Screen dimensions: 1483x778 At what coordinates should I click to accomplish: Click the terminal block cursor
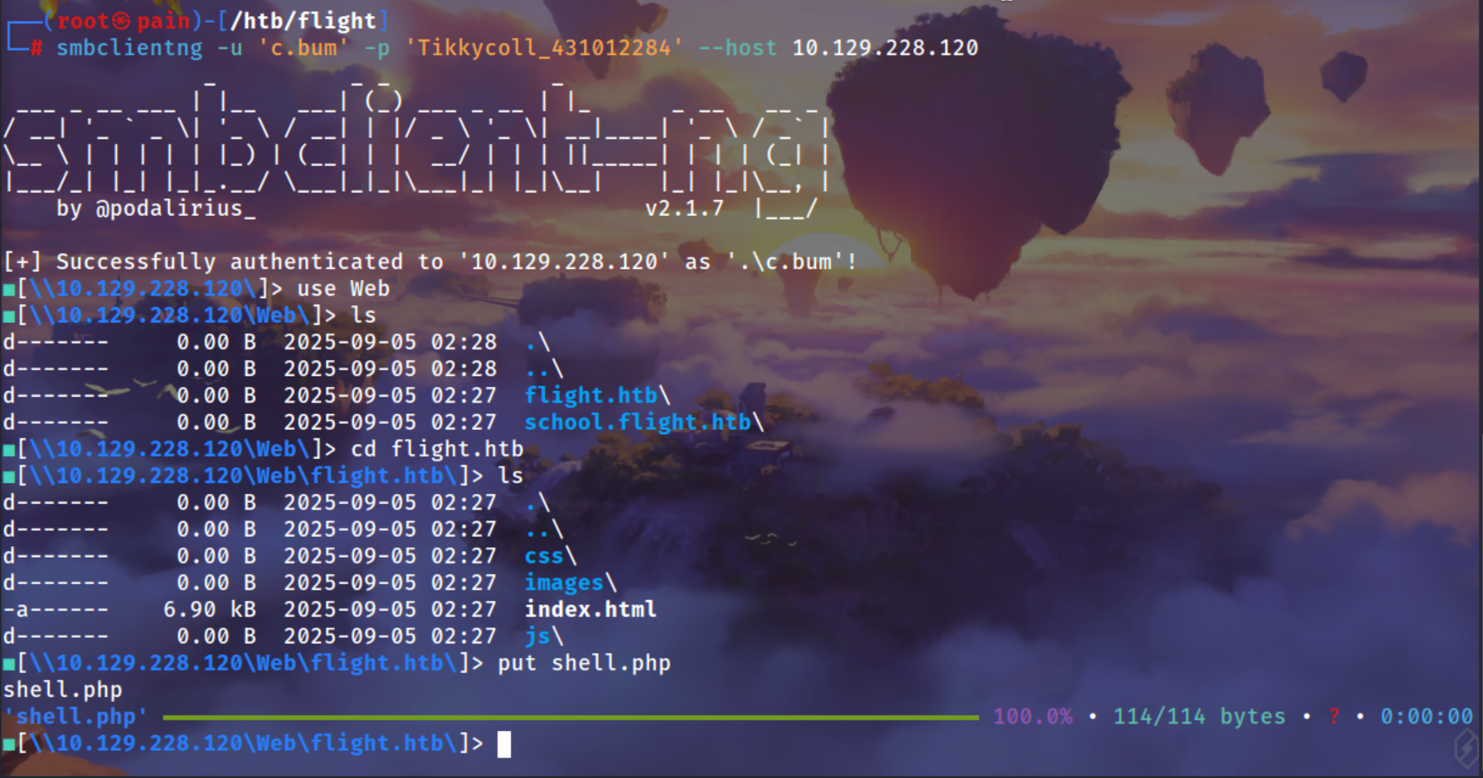tap(504, 744)
